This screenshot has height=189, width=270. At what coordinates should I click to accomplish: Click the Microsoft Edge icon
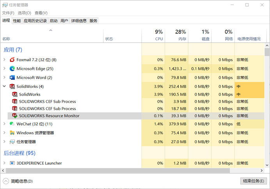pos(12,69)
